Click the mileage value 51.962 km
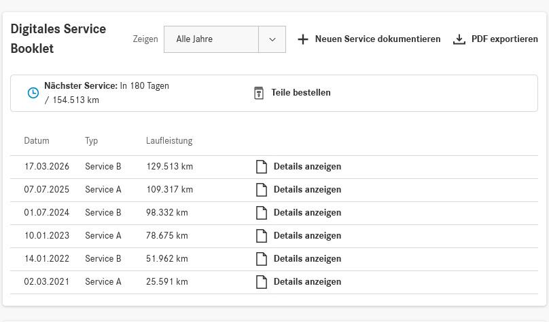 click(167, 259)
